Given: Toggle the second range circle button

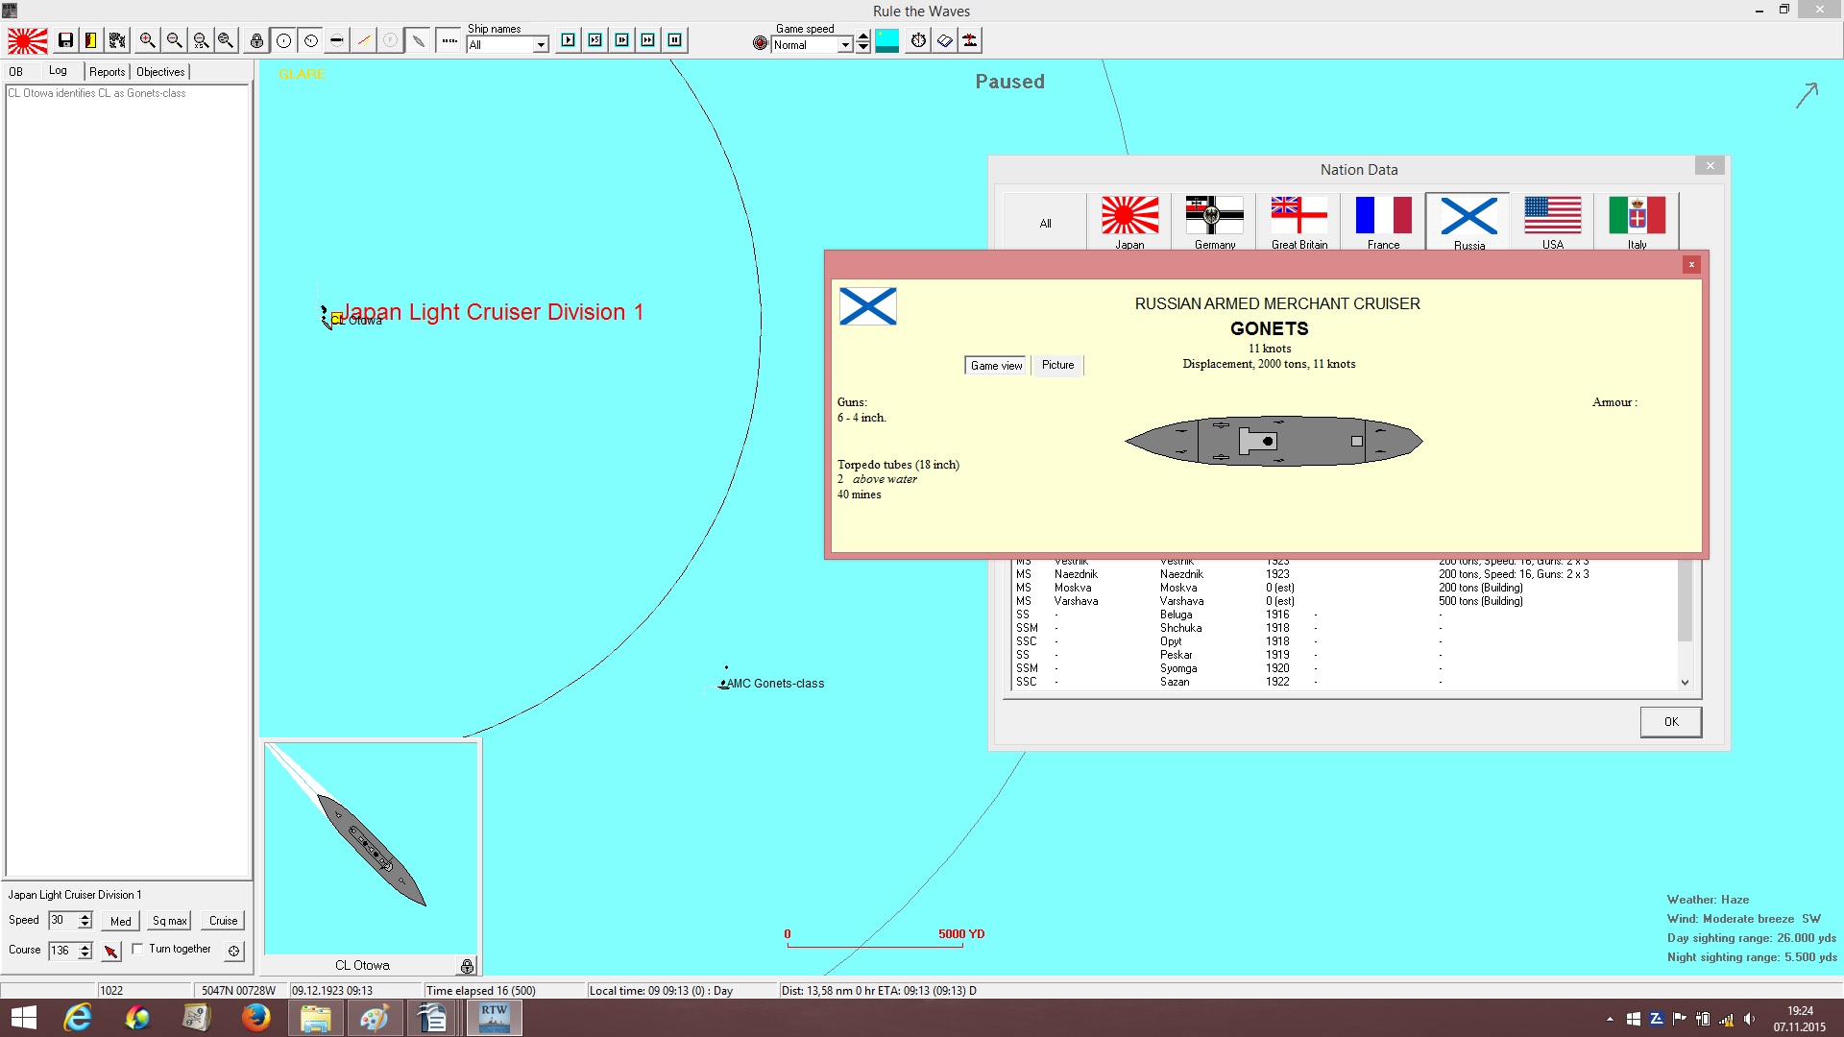Looking at the screenshot, I should [311, 40].
